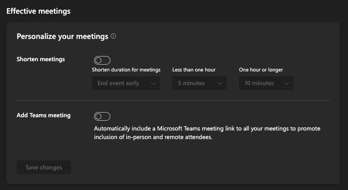
Task: Click the Shorten meetings label text
Action: tap(41, 59)
